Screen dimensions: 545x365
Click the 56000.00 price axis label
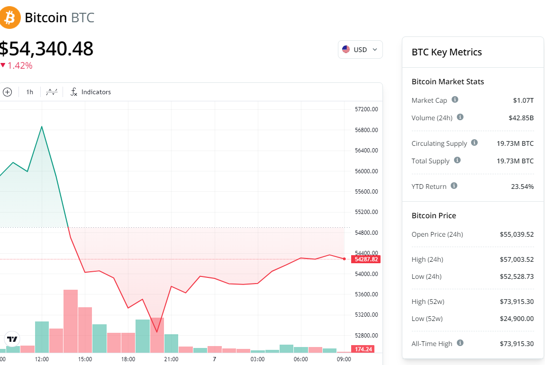pyautogui.click(x=366, y=171)
